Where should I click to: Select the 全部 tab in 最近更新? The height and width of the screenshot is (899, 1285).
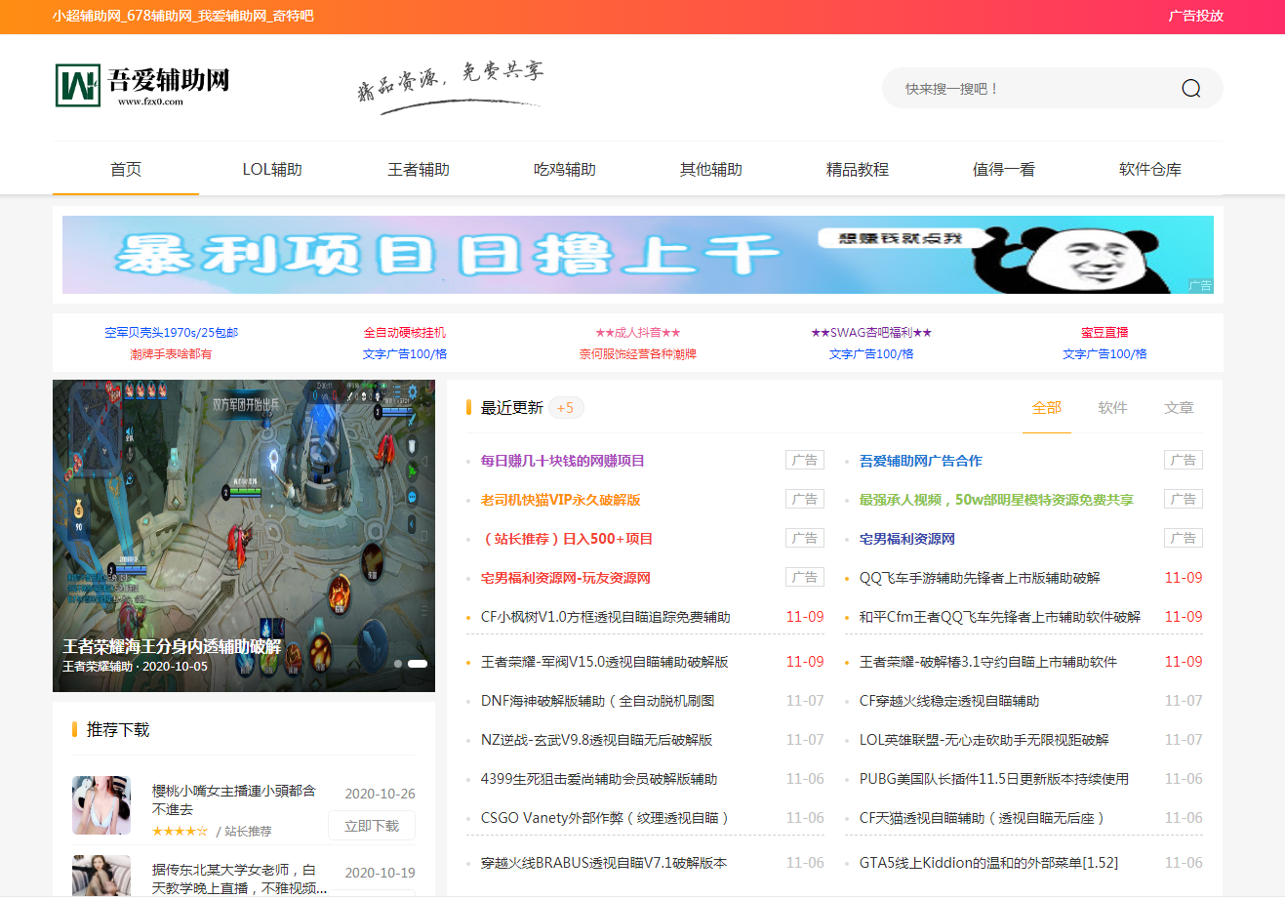pyautogui.click(x=1046, y=408)
